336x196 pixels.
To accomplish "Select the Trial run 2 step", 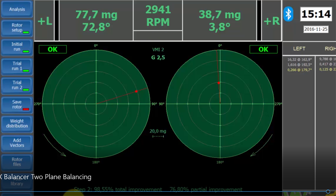I will click(17, 85).
